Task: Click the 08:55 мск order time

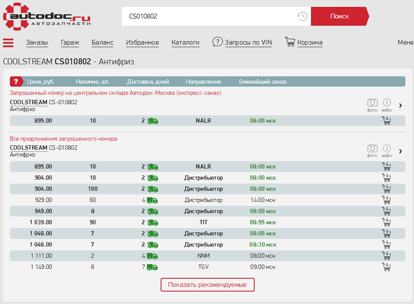Action: tap(263, 222)
